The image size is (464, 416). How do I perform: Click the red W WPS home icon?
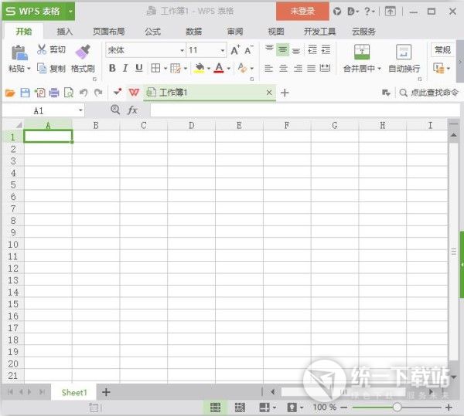(x=134, y=93)
